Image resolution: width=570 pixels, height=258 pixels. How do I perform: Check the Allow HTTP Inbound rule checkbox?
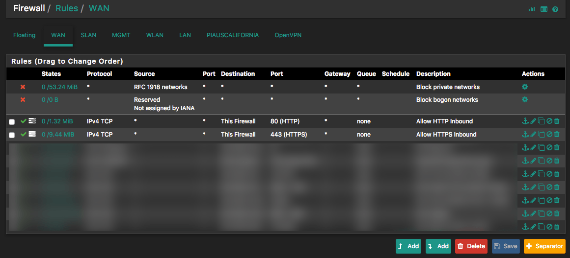pos(12,122)
